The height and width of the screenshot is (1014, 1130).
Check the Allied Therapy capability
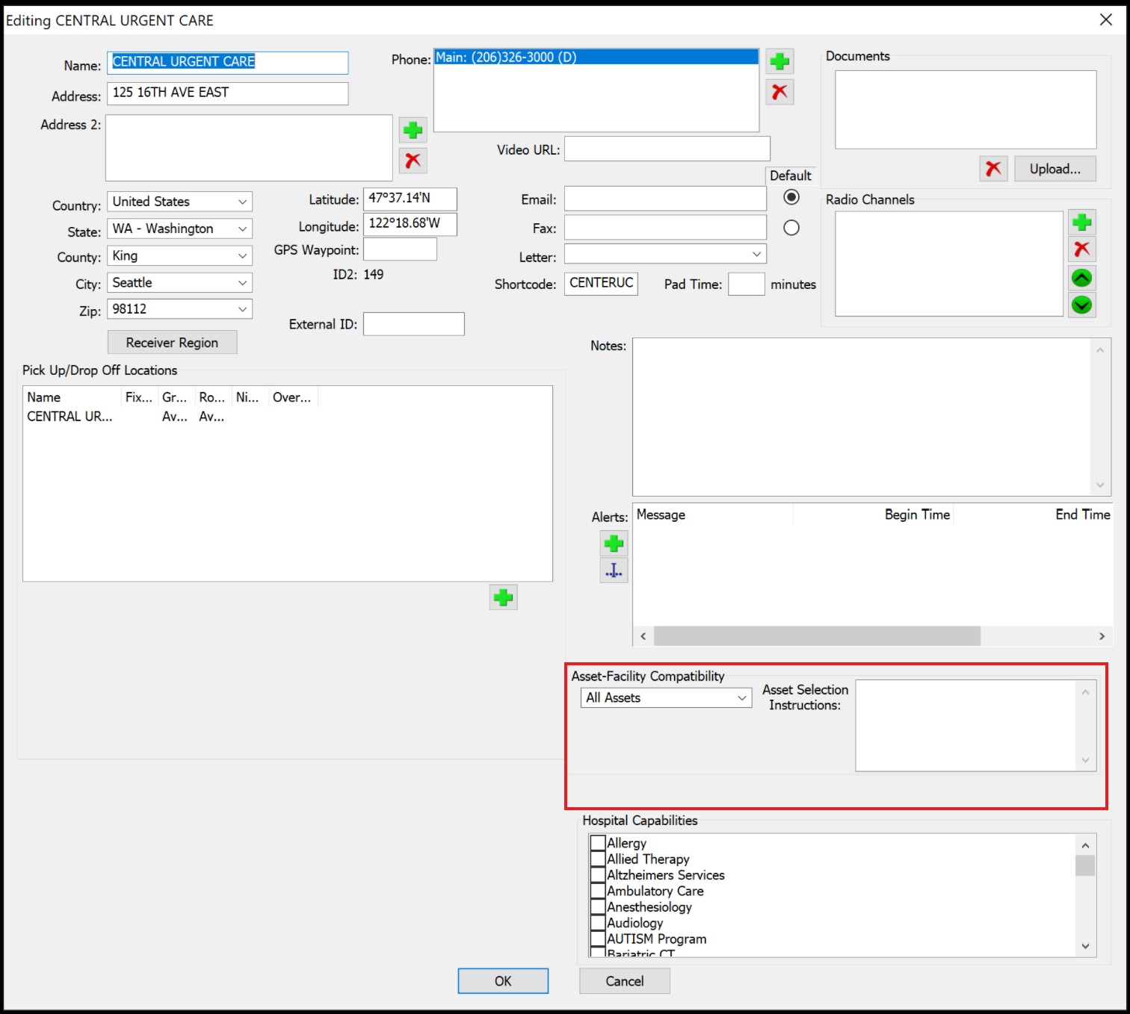point(598,859)
